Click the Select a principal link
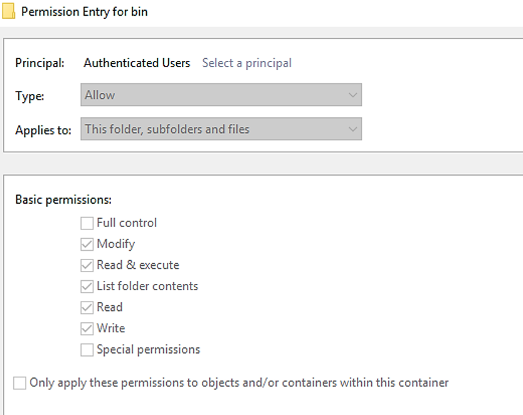The width and height of the screenshot is (523, 415). (x=246, y=63)
